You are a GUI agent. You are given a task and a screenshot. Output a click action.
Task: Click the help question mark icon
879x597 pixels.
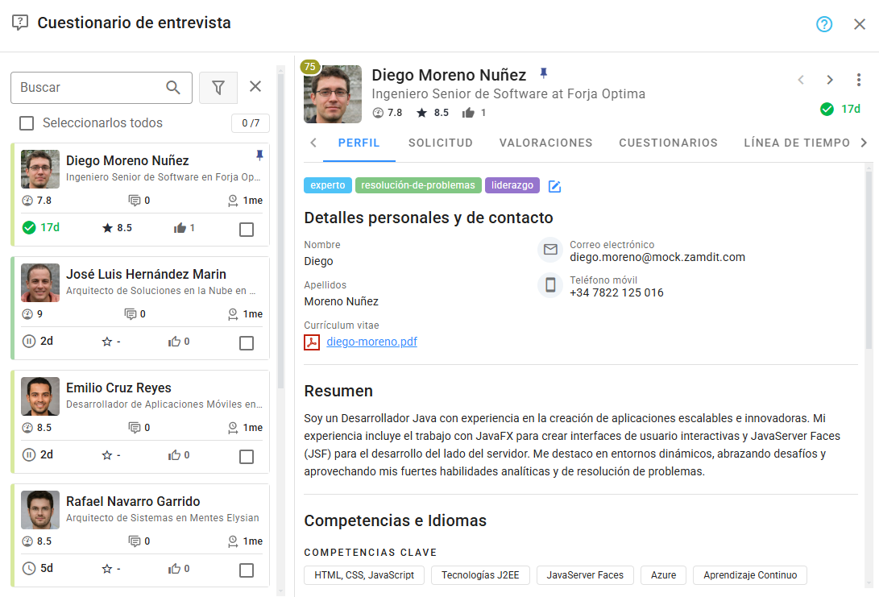click(823, 24)
